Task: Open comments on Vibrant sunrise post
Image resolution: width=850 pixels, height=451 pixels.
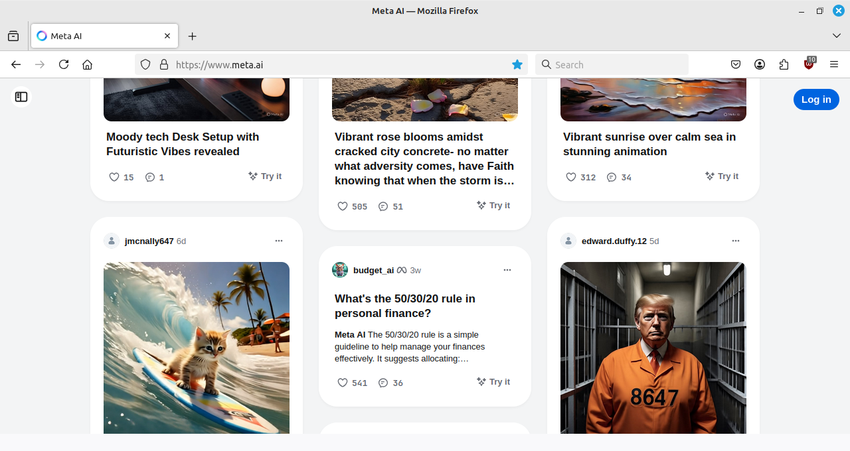Action: click(612, 177)
